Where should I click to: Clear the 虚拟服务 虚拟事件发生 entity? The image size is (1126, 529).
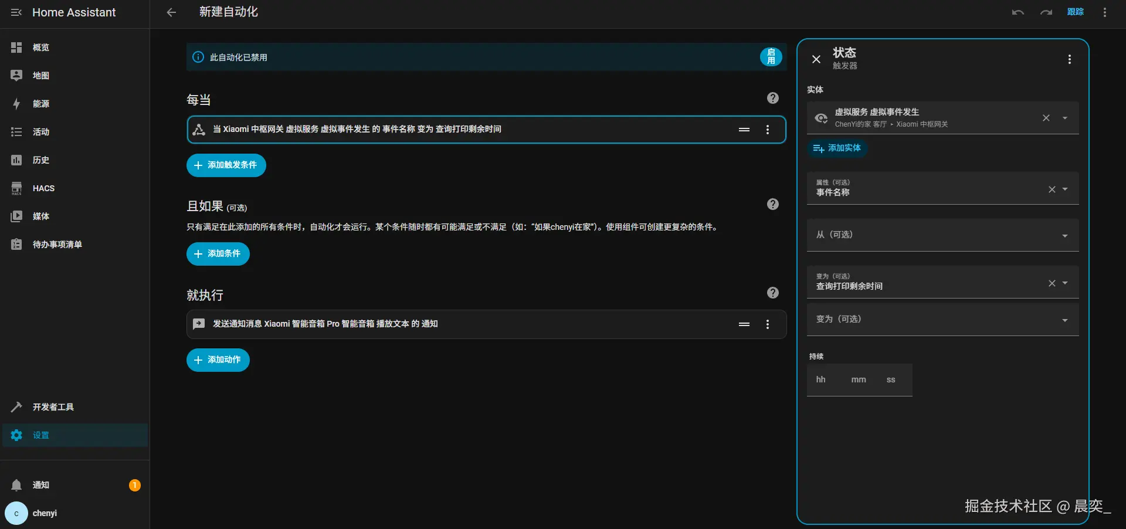pos(1046,118)
